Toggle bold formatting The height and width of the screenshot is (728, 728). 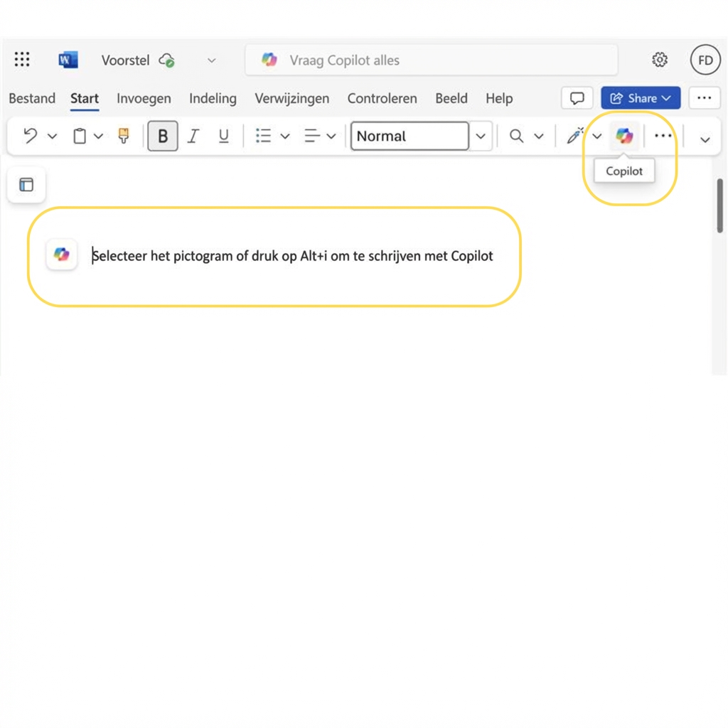163,136
